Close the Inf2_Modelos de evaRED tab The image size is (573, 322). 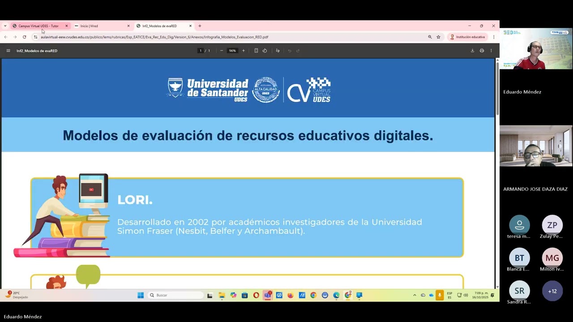tap(190, 26)
